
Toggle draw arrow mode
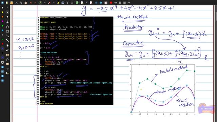click(x=7, y=36)
